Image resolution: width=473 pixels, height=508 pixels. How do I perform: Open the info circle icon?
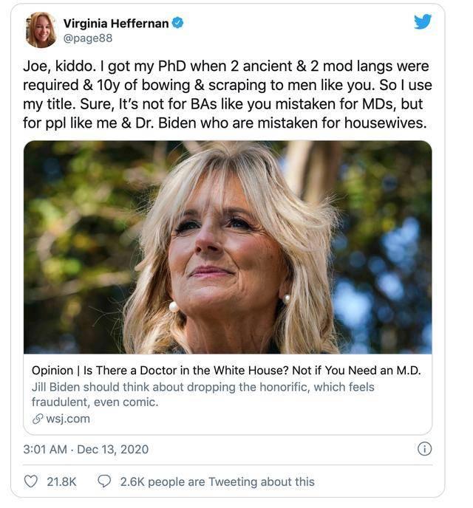click(x=424, y=448)
